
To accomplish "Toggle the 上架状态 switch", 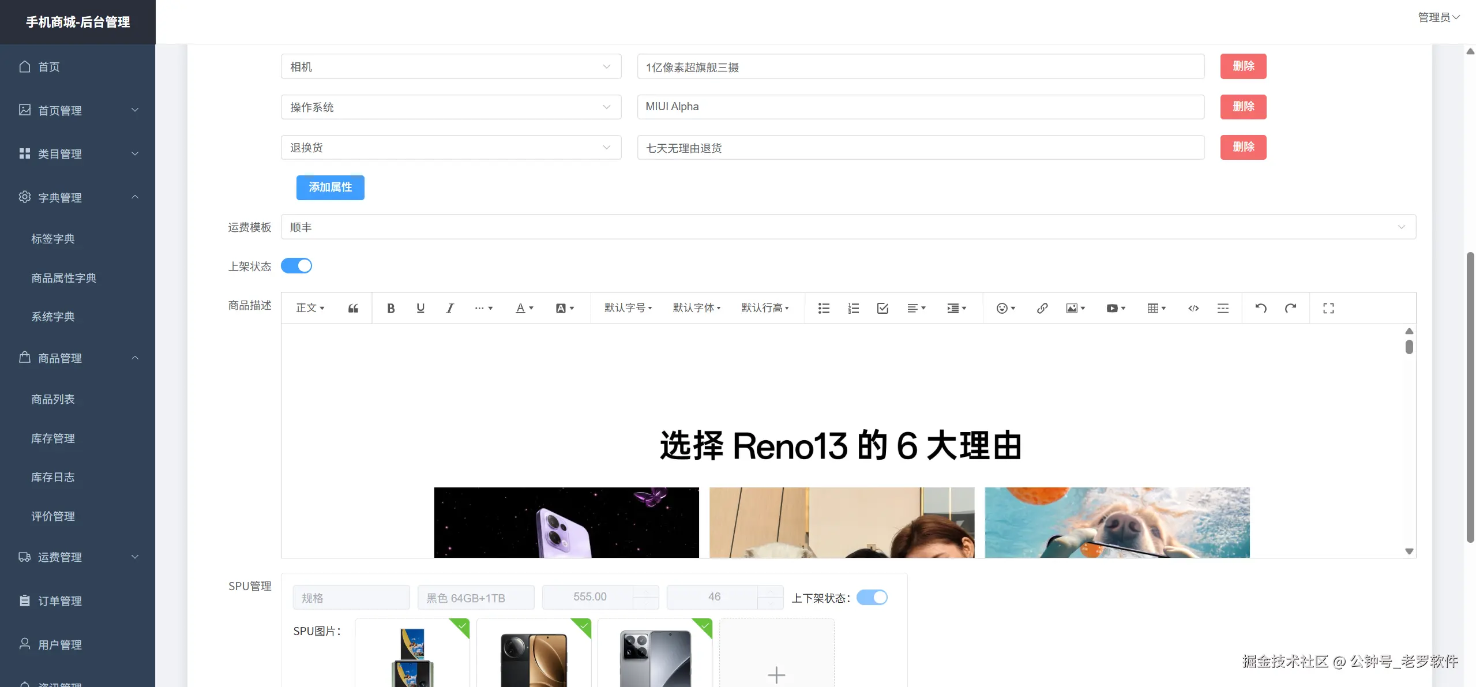I will pos(296,266).
